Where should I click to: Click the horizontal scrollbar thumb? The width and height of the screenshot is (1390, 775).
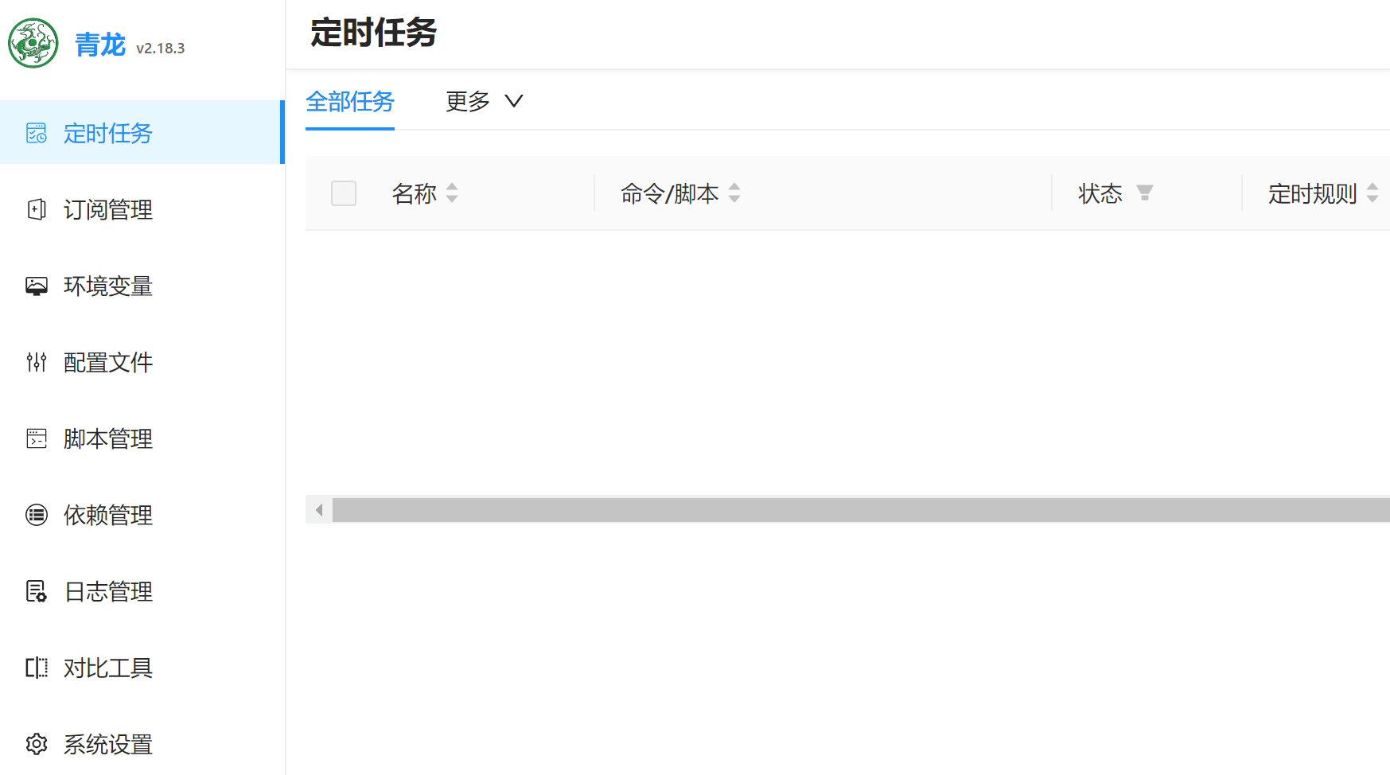[859, 510]
